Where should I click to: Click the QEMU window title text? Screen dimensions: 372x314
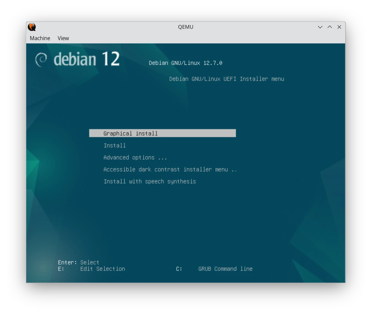(186, 27)
